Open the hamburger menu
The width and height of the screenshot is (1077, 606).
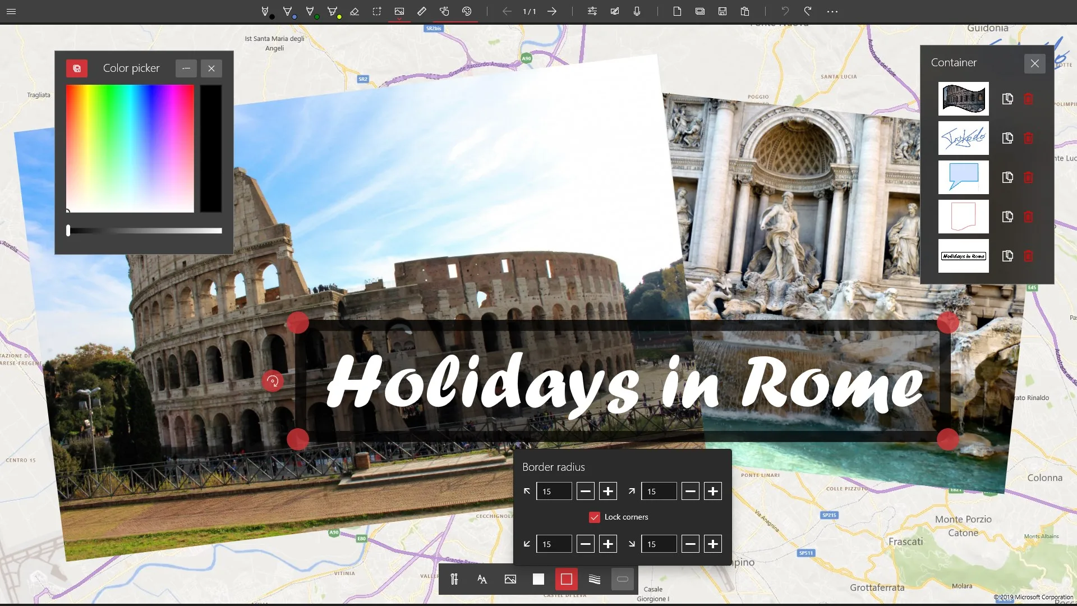[11, 11]
